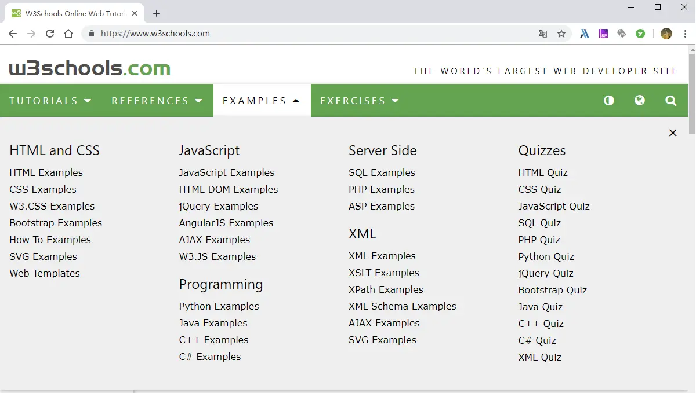Click the search magnifier icon in navbar
The image size is (696, 393).
pos(671,101)
